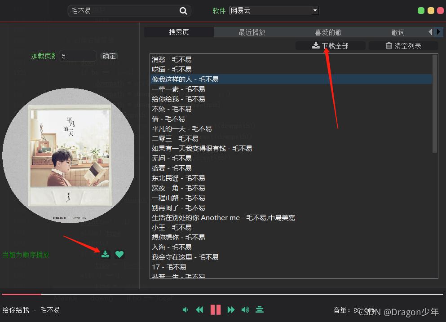Click the next track skip icon

(x=231, y=309)
